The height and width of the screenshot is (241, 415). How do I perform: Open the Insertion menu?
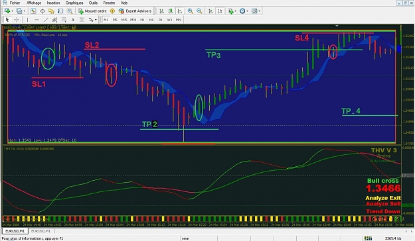click(53, 3)
